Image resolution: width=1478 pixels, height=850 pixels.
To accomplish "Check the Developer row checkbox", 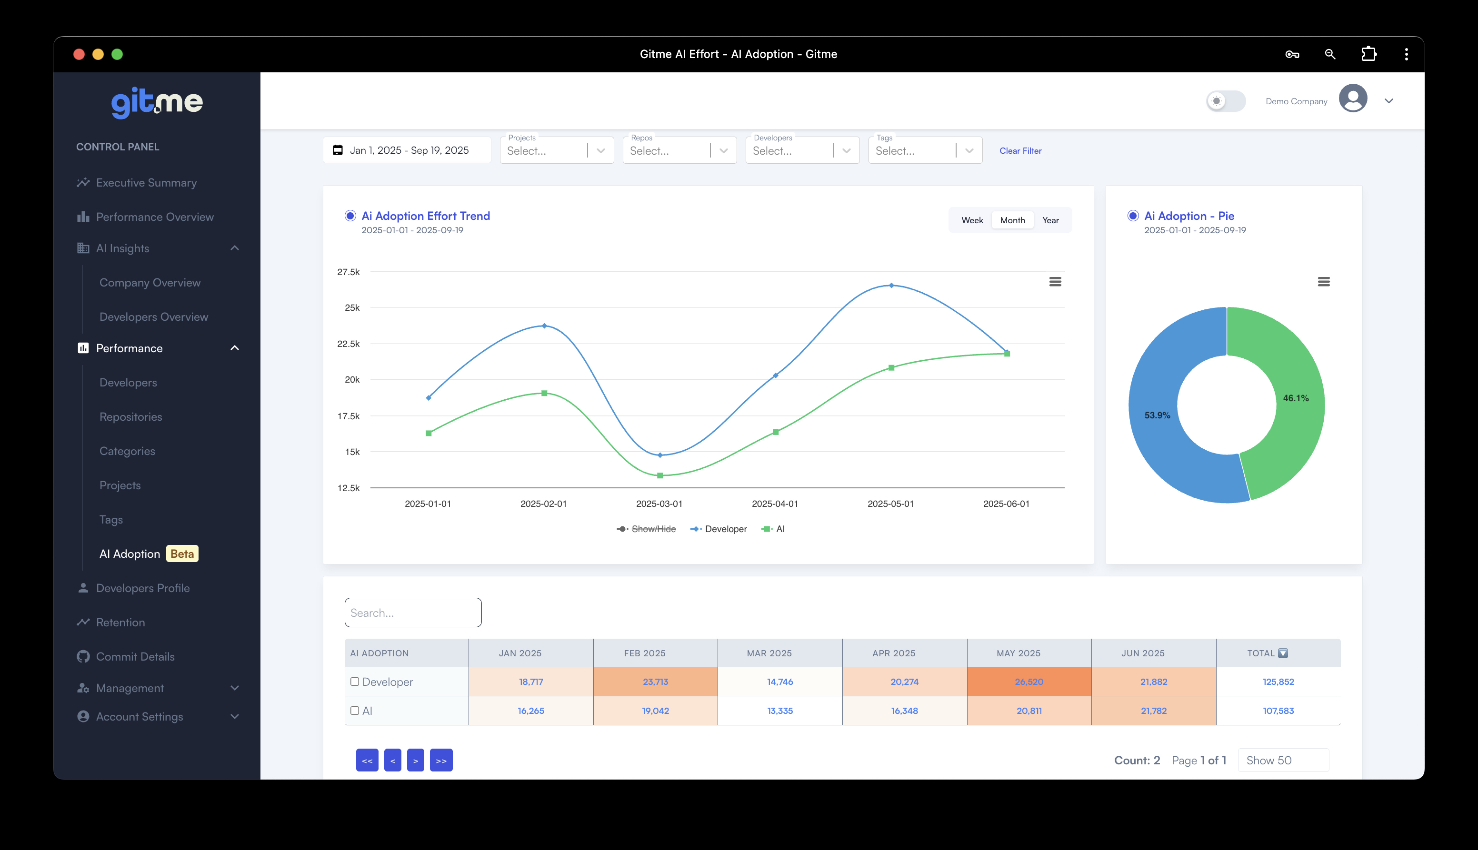I will [x=354, y=681].
